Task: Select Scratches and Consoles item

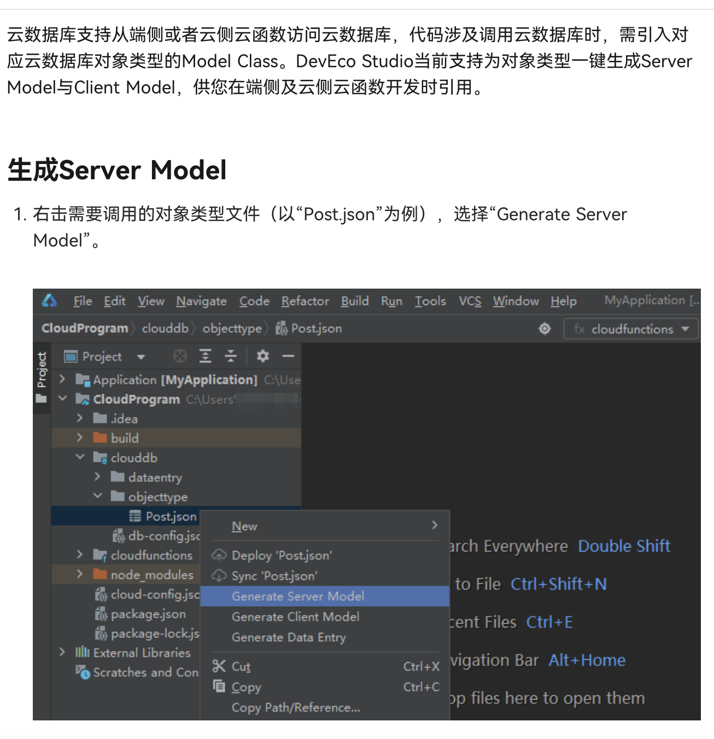Action: coord(137,672)
